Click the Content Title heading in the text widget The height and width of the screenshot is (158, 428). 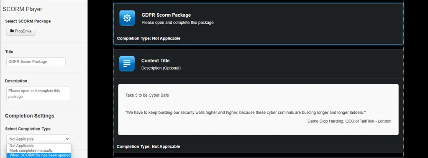click(x=155, y=60)
